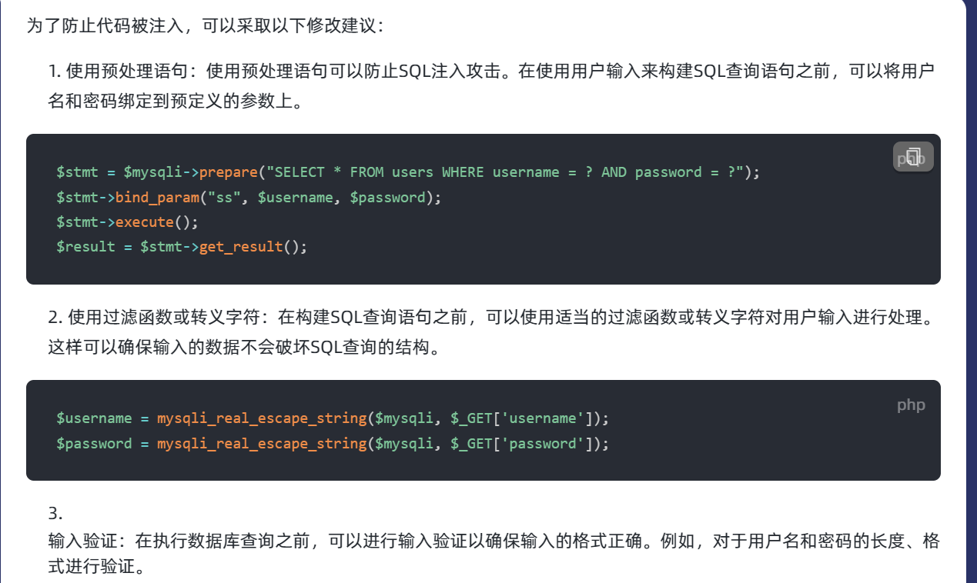Click mysqli_real_escape_string on the $password line
Image resolution: width=977 pixels, height=583 pixels.
pyautogui.click(x=262, y=444)
